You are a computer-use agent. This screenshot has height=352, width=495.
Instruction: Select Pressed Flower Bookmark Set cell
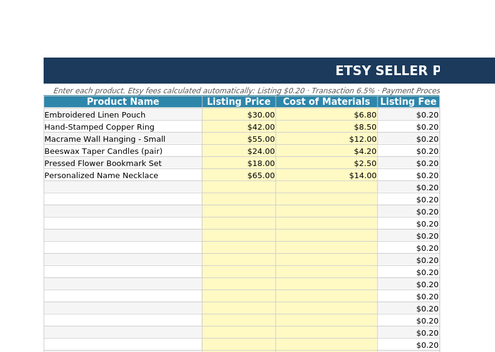click(x=123, y=163)
